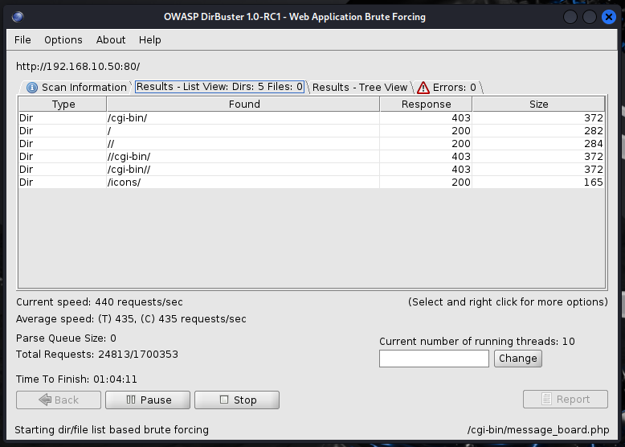Click the running threads count label
This screenshot has height=447, width=625.
pyautogui.click(x=477, y=342)
